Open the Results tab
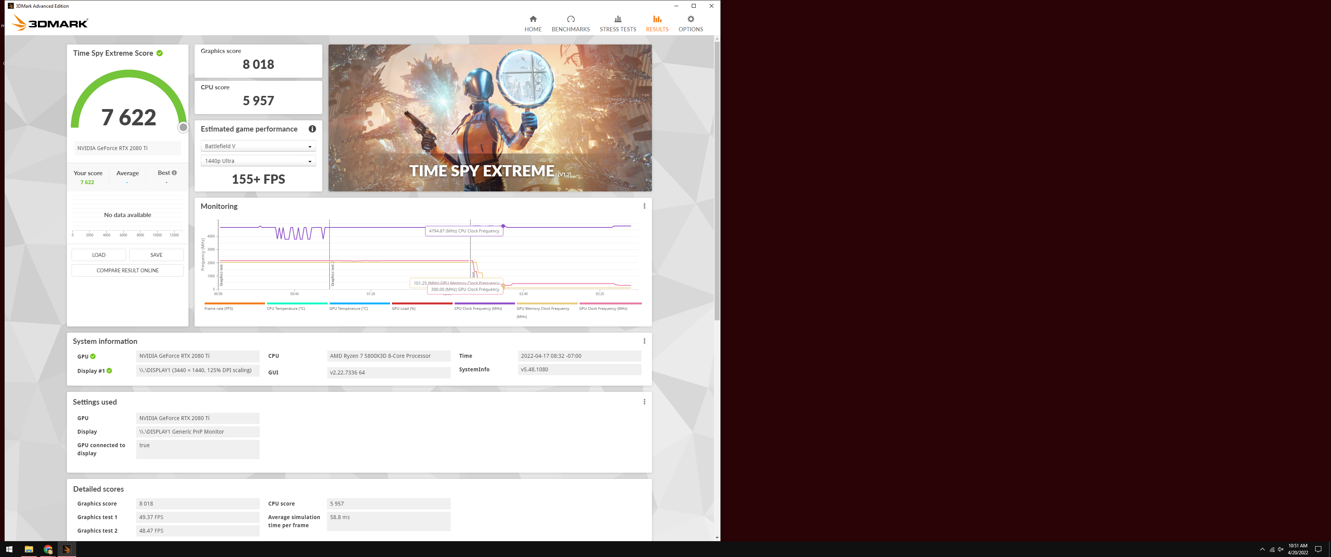Viewport: 1331px width, 557px height. [x=657, y=24]
